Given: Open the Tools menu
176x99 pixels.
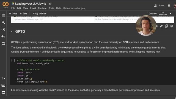Looking at the screenshot, I should click(x=51, y=8).
